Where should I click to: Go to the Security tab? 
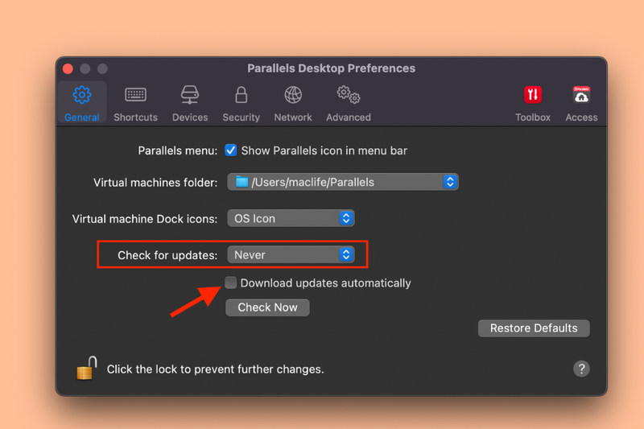(x=241, y=103)
